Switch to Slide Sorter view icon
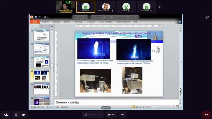This screenshot has width=212, height=119. pos(137,107)
